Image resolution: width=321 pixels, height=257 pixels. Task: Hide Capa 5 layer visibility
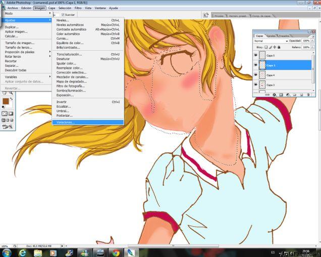256,55
